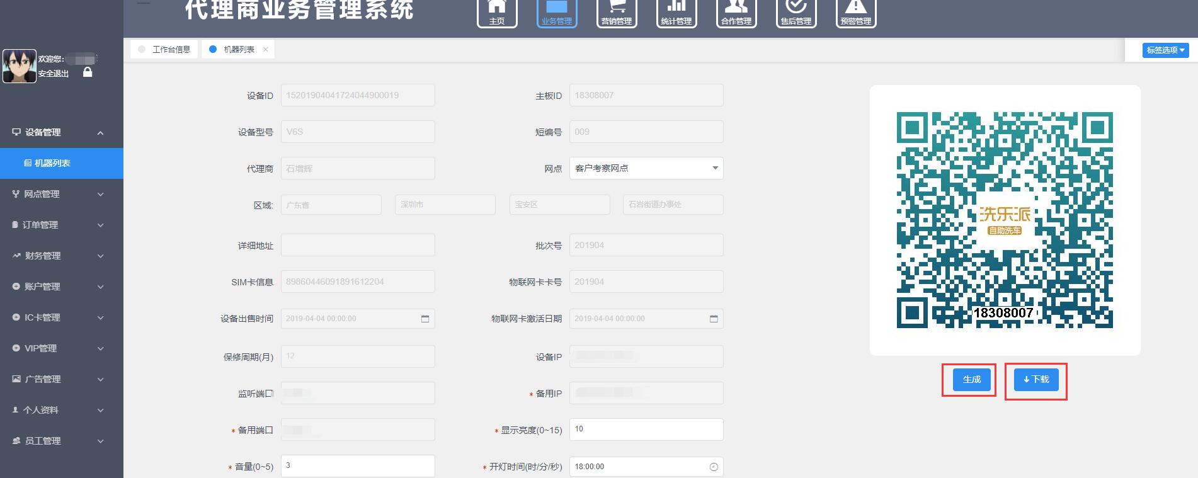Click the 保修周期(月) field
This screenshot has height=478, width=1198.
[x=358, y=356]
